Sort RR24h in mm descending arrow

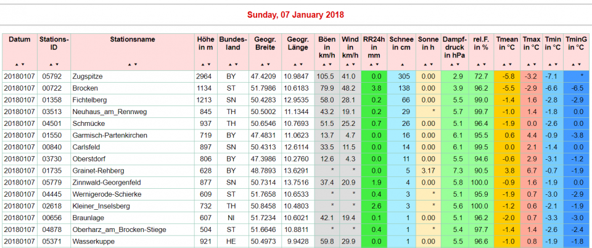[376, 64]
